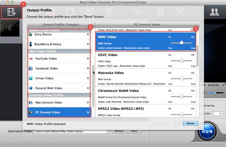Choose the WMV Video format
Screen dimensions: 226x147
pyautogui.click(x=146, y=42)
